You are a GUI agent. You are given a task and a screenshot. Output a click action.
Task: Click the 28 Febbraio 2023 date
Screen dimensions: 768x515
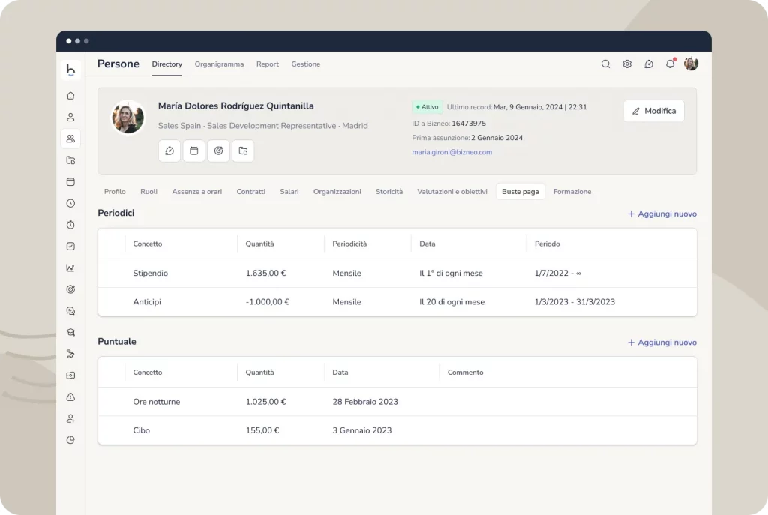pyautogui.click(x=365, y=402)
